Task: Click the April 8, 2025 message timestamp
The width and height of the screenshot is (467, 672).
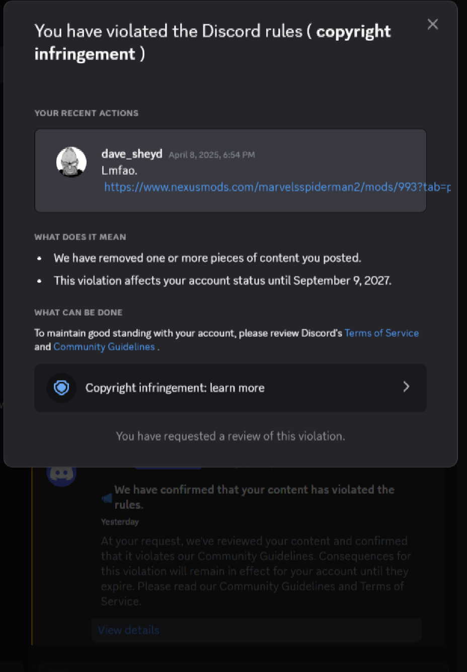Action: pos(211,155)
